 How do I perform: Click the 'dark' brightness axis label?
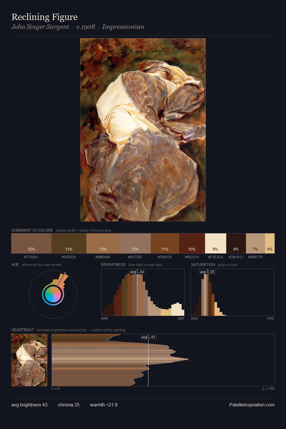tap(105, 318)
